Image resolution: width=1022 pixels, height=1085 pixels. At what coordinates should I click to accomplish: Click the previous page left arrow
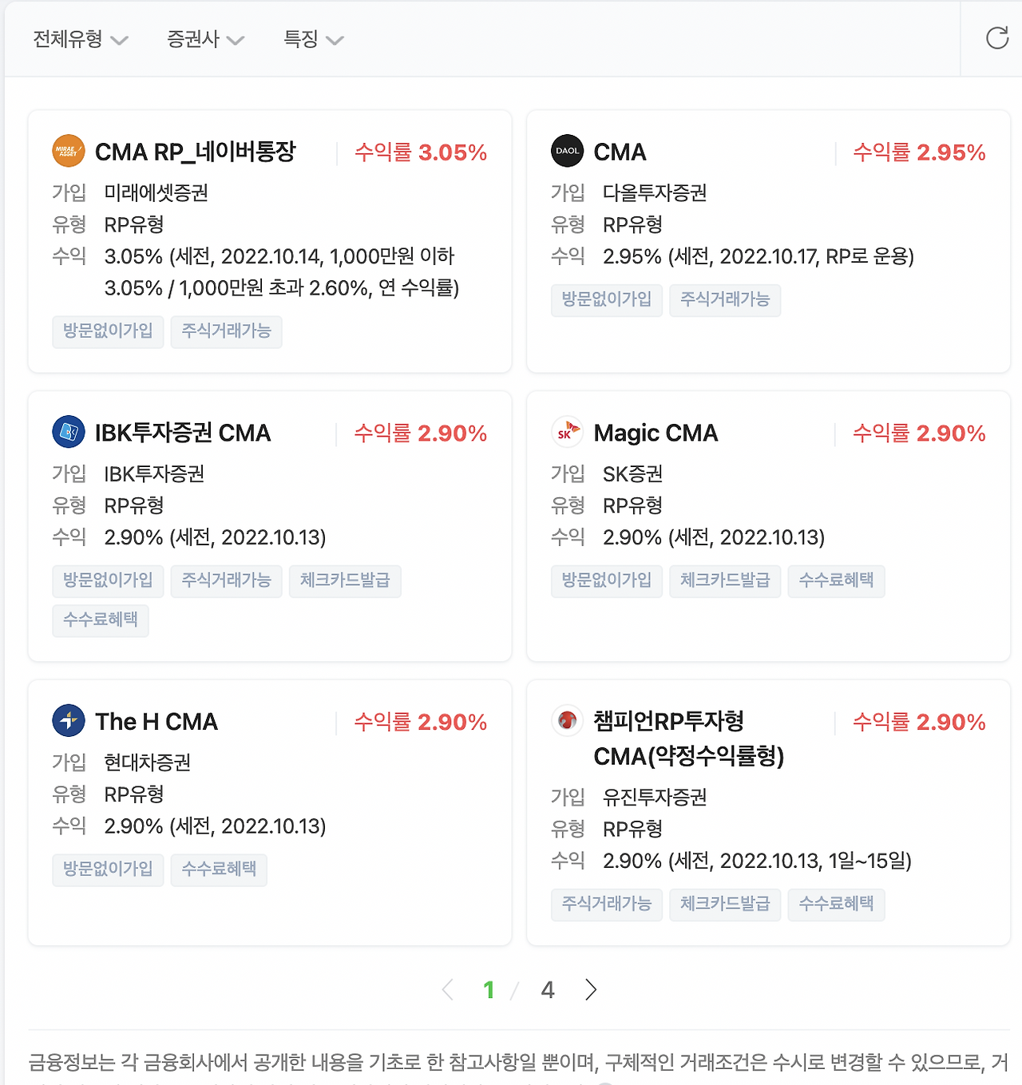coord(448,990)
